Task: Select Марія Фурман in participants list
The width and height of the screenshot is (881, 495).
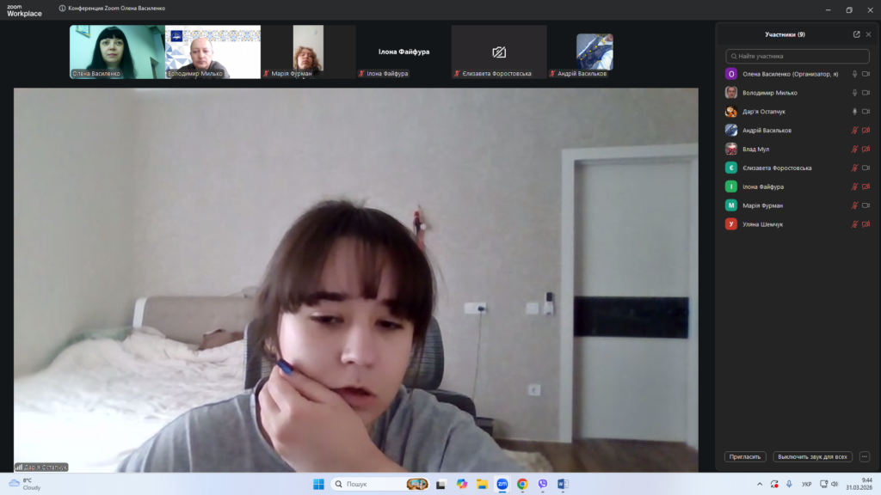Action: point(762,205)
